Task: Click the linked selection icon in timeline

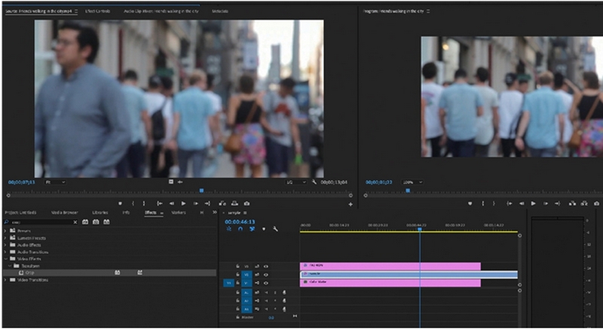Action: tap(253, 229)
